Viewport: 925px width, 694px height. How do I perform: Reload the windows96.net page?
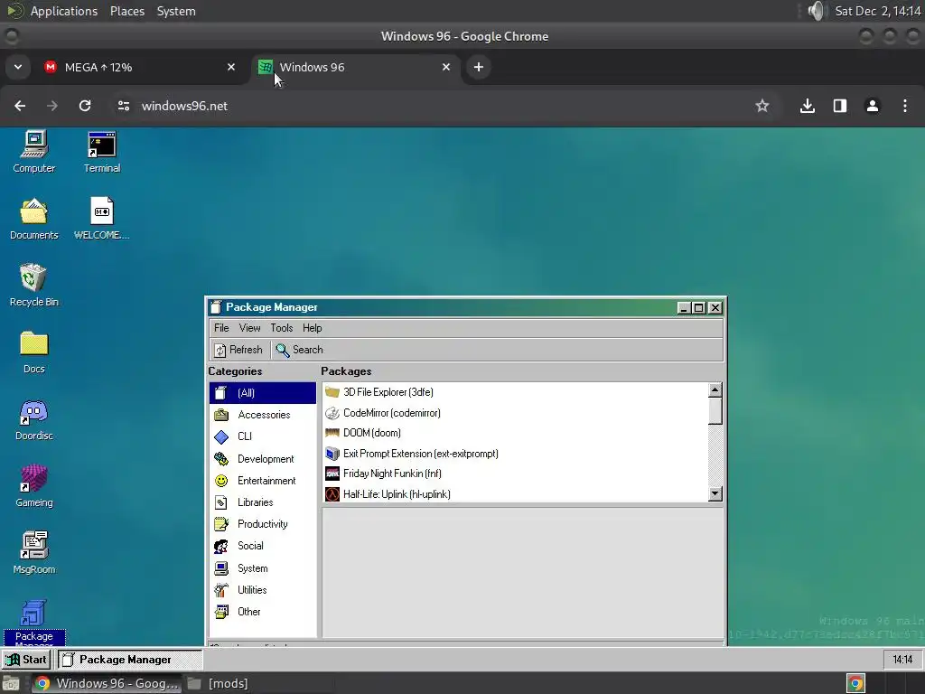click(x=85, y=107)
